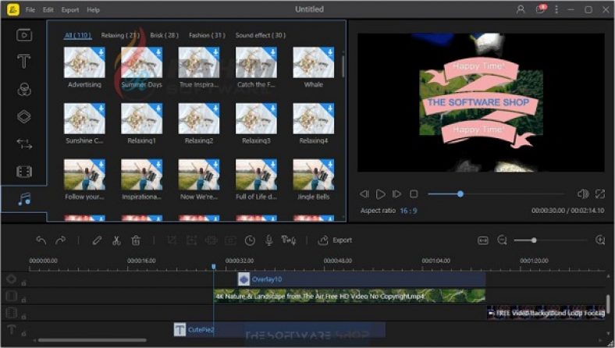Open the File menu
Screen dimensions: 615x348
pos(30,10)
